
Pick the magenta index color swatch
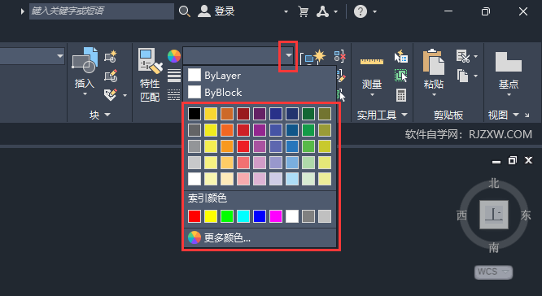[276, 216]
